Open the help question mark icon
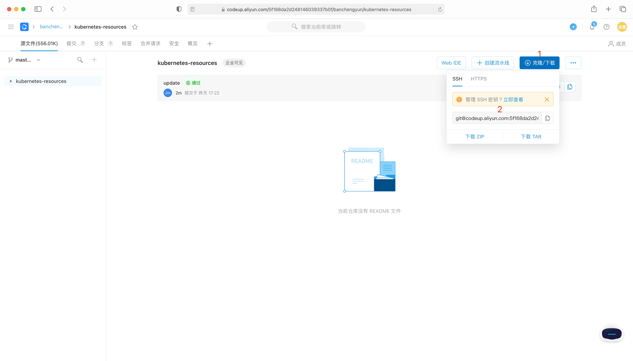This screenshot has height=361, width=633. coord(606,27)
